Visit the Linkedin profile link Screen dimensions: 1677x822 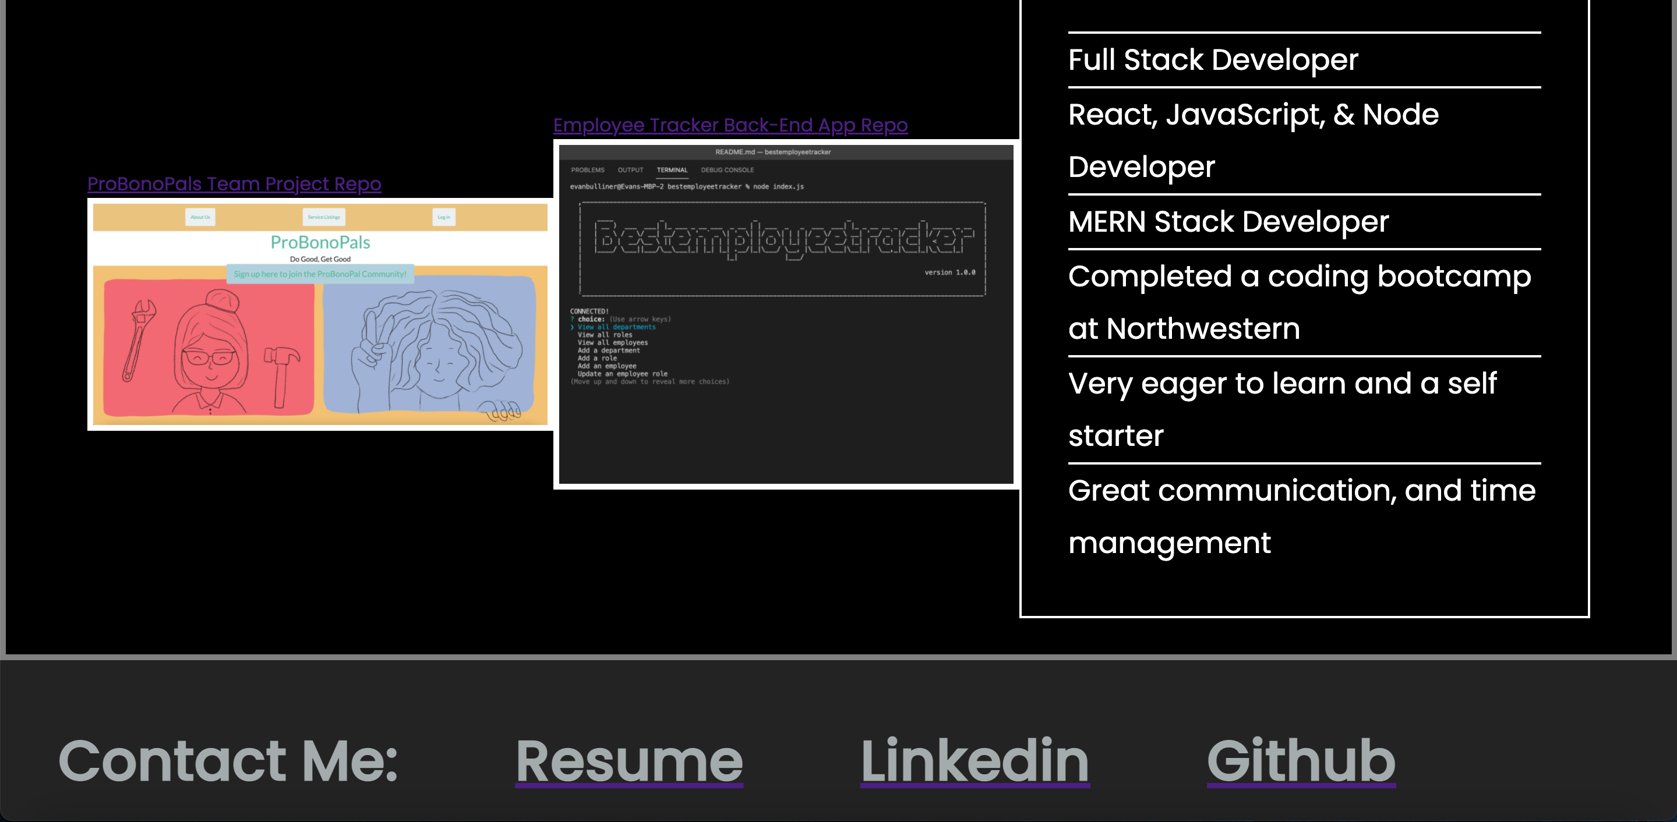(975, 761)
